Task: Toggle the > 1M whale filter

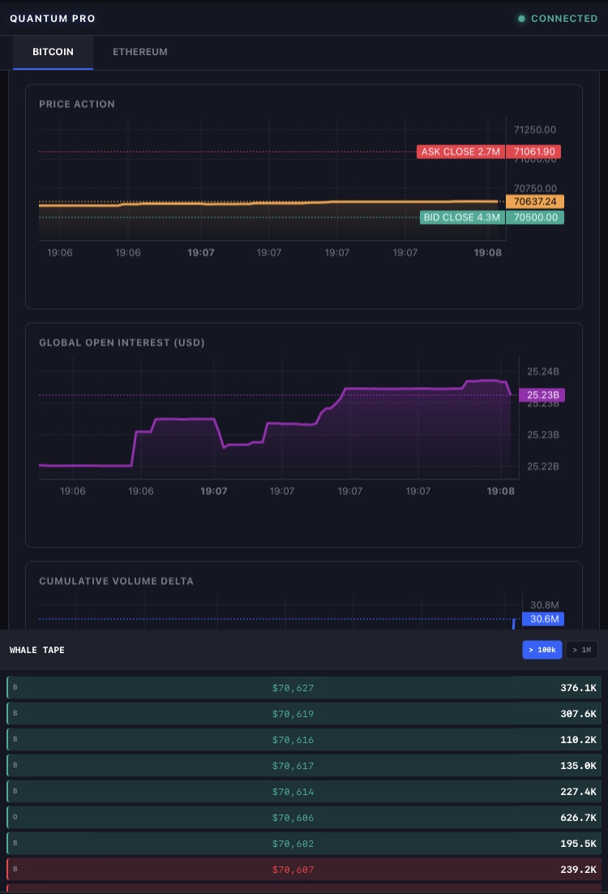Action: point(582,650)
